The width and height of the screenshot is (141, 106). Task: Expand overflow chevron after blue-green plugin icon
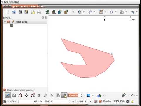pyautogui.click(x=103, y=95)
